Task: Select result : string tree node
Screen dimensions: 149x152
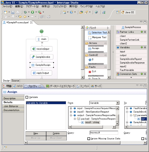Action: tap(92, 122)
